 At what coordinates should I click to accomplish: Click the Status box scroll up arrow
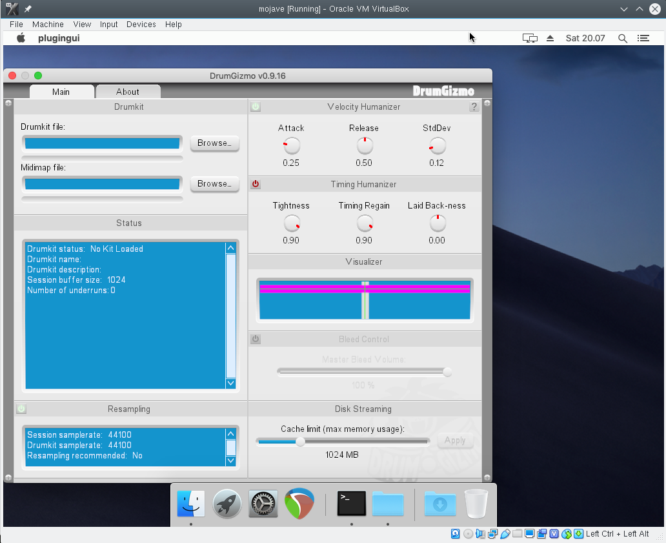click(230, 248)
